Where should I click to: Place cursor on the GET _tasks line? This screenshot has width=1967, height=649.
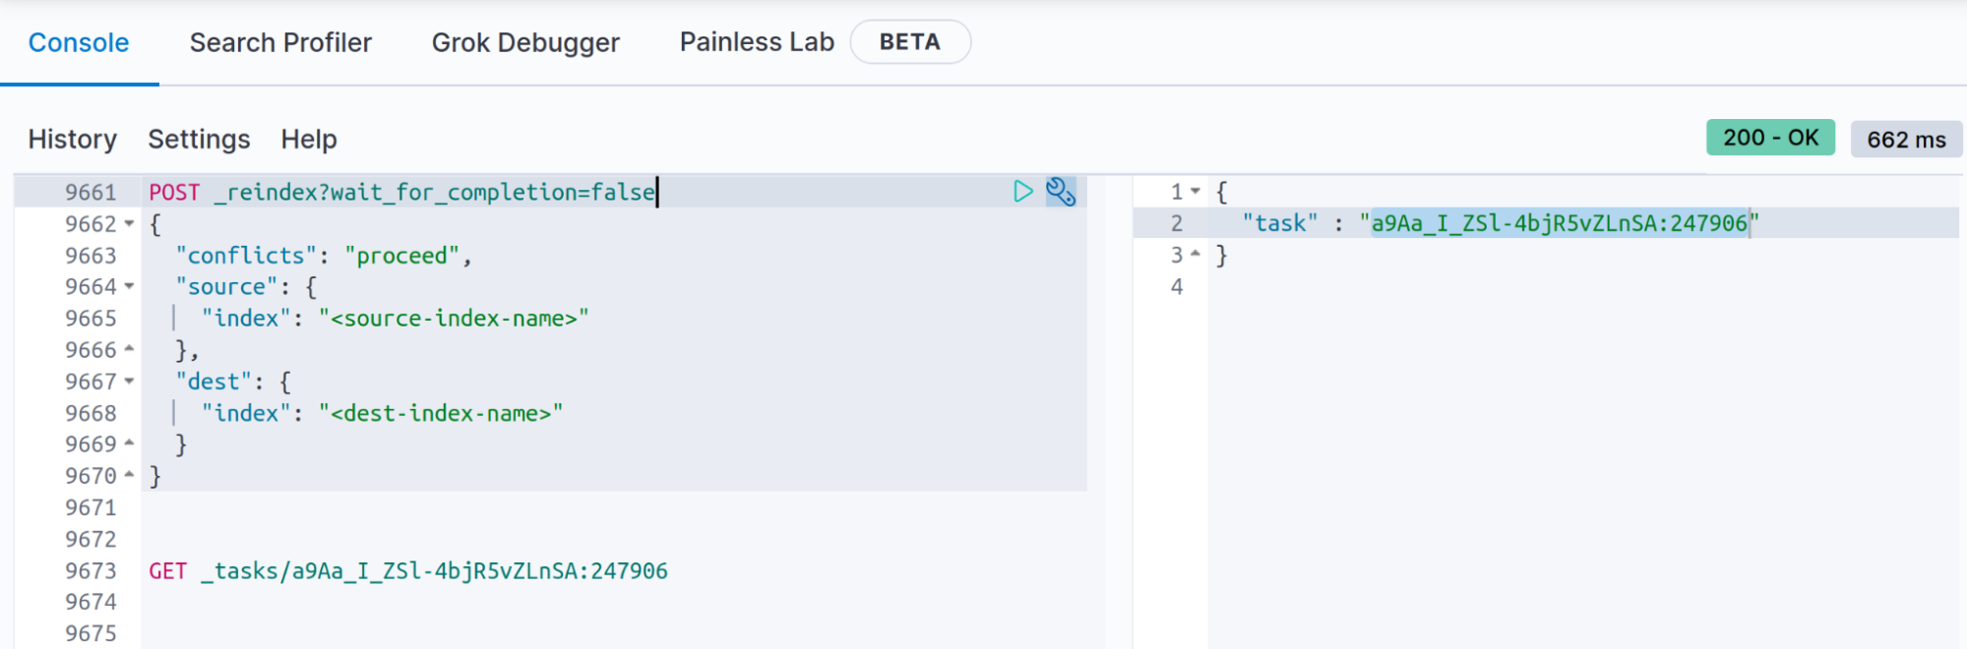click(x=408, y=571)
